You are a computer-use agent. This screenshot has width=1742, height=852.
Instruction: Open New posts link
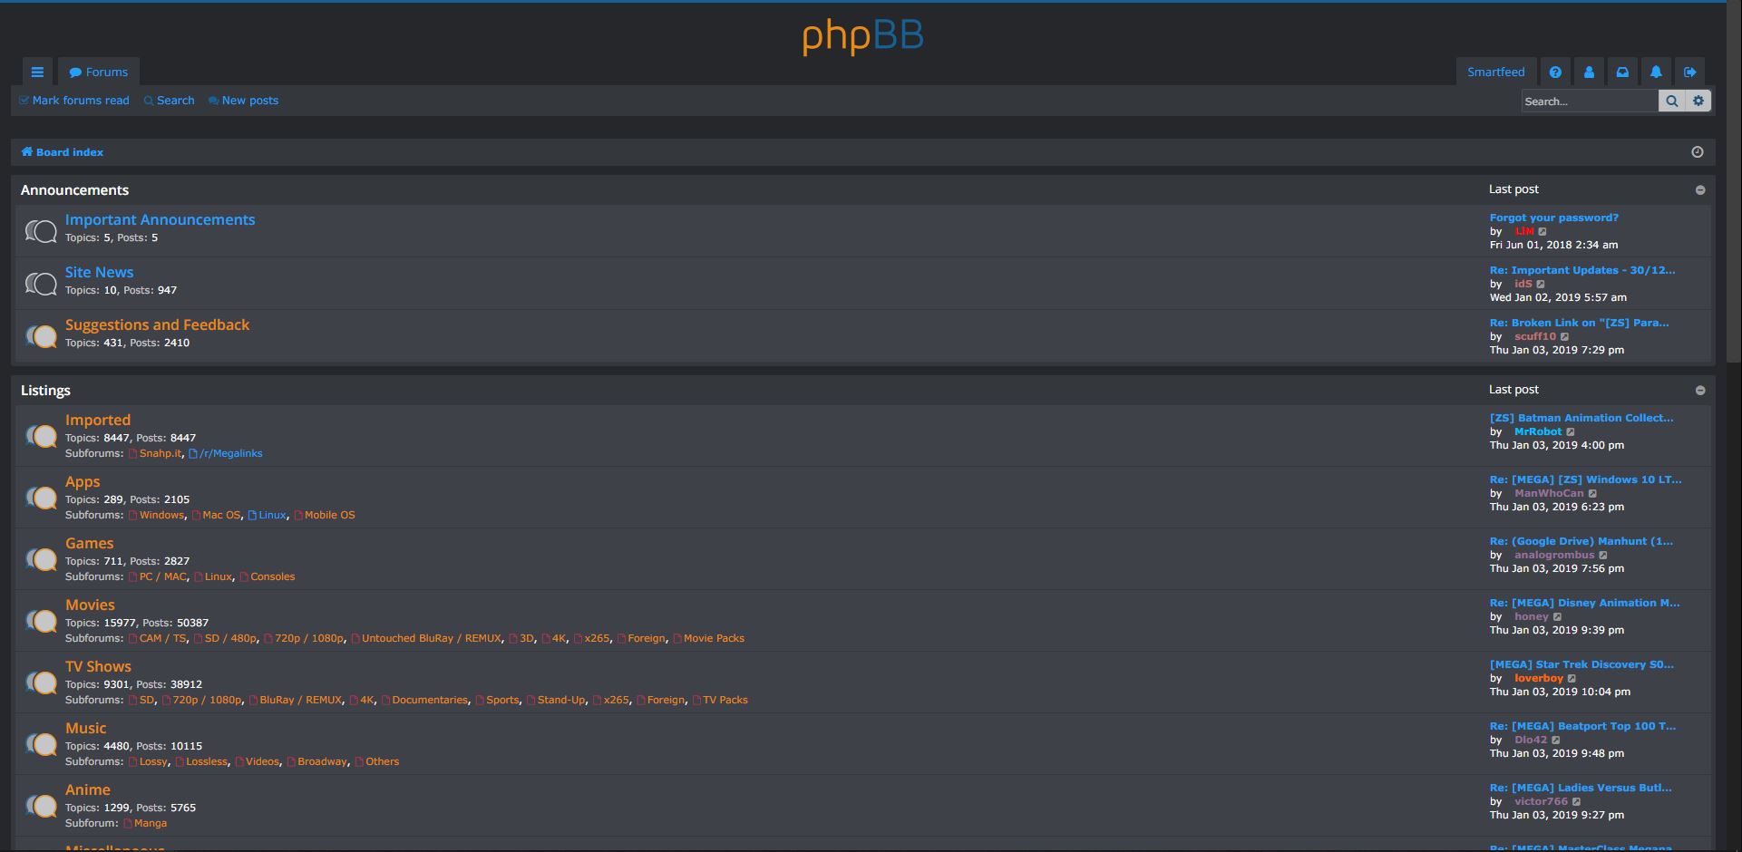243,101
